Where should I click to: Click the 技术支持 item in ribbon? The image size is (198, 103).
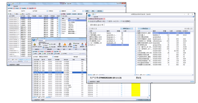pos(76,44)
